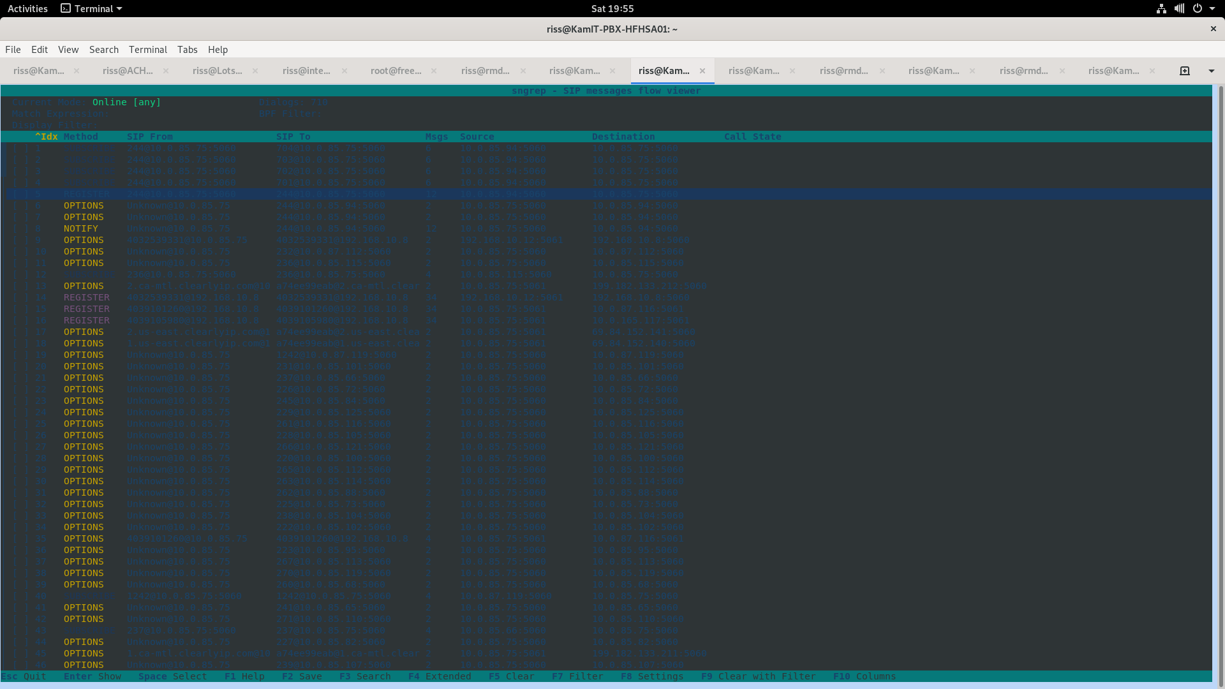Click the network status icon in the top bar
Image resolution: width=1225 pixels, height=689 pixels.
[1161, 8]
